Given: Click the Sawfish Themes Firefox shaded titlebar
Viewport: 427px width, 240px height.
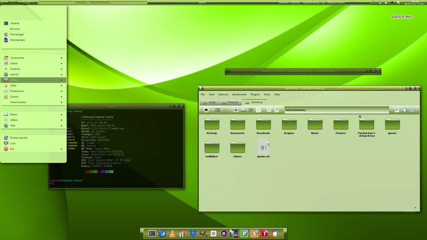Looking at the screenshot, I should pyautogui.click(x=303, y=71).
